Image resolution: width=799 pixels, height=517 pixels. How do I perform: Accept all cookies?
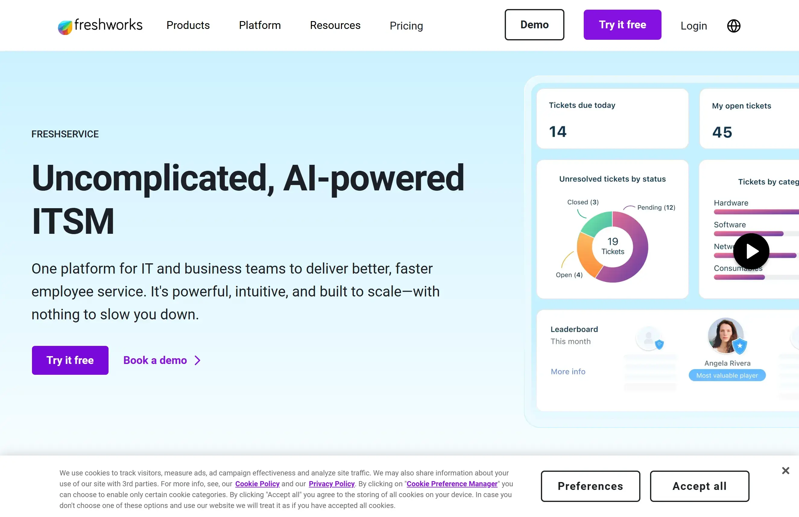699,486
